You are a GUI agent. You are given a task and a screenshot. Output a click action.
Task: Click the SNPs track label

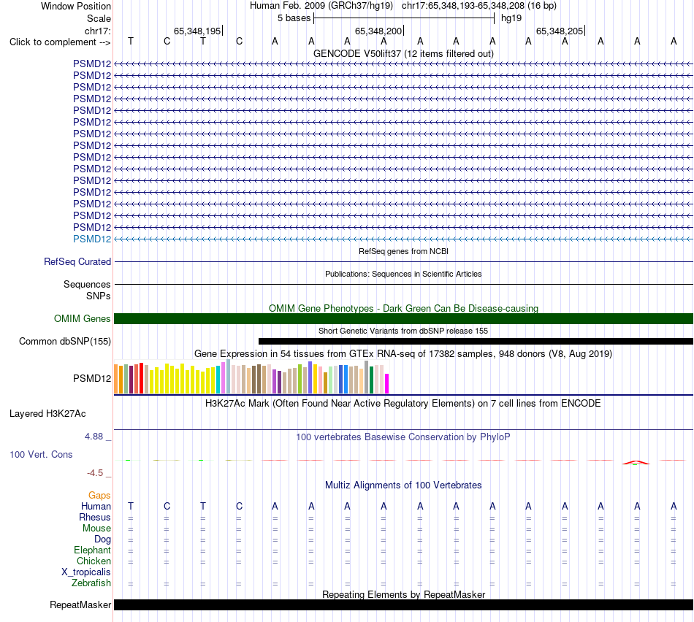tap(99, 296)
